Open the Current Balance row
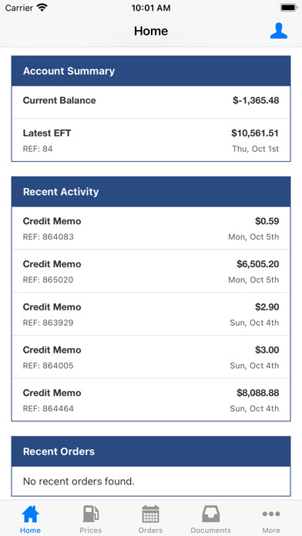This screenshot has height=536, width=302. pyautogui.click(x=151, y=102)
